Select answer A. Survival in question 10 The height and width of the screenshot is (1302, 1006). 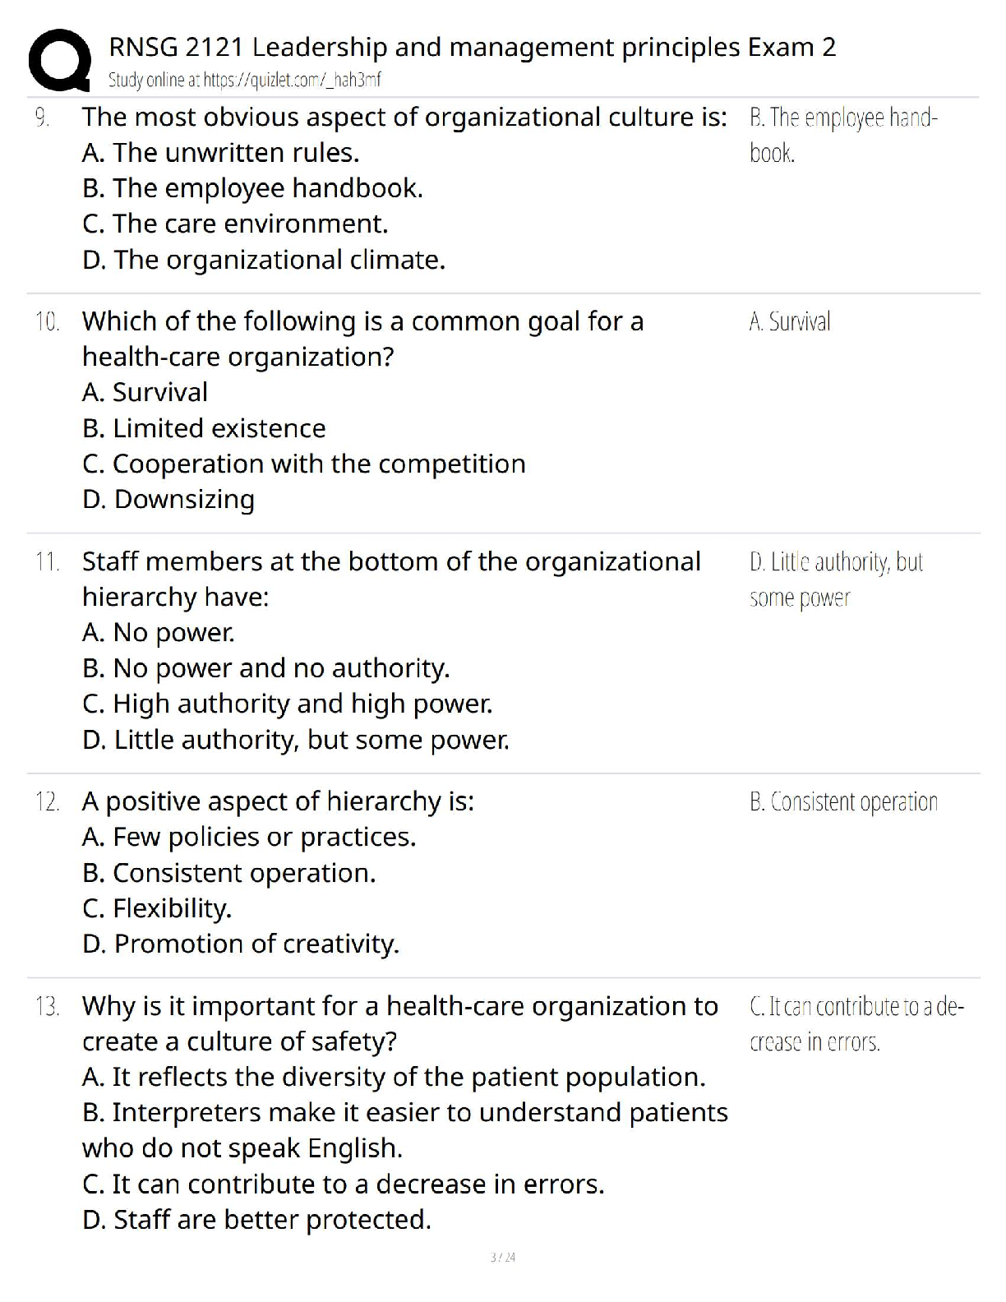[x=145, y=392]
